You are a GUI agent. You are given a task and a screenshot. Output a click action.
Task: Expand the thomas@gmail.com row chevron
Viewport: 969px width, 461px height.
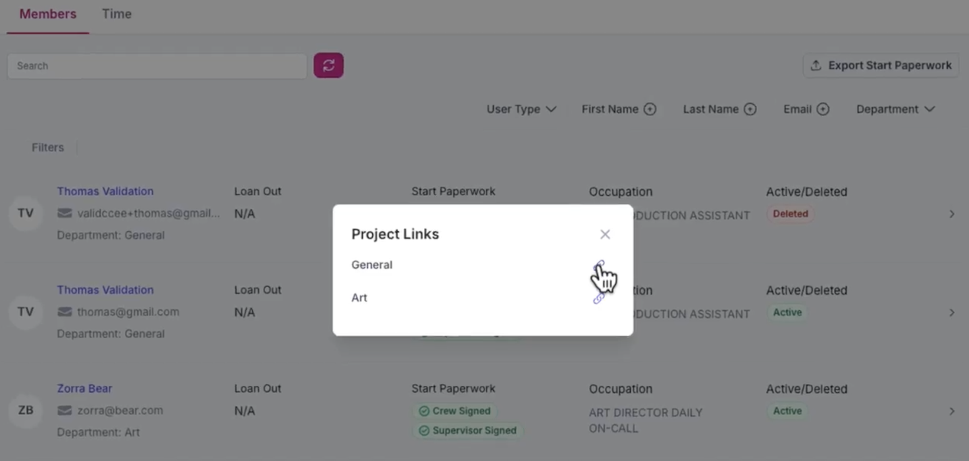[x=952, y=313]
